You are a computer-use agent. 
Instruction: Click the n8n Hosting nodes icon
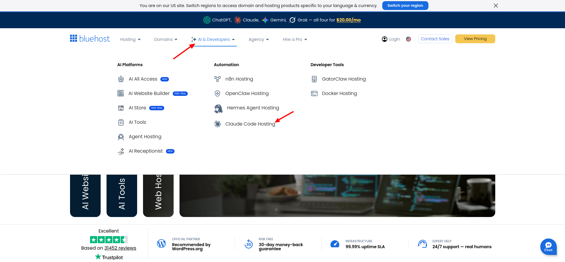coord(217,79)
